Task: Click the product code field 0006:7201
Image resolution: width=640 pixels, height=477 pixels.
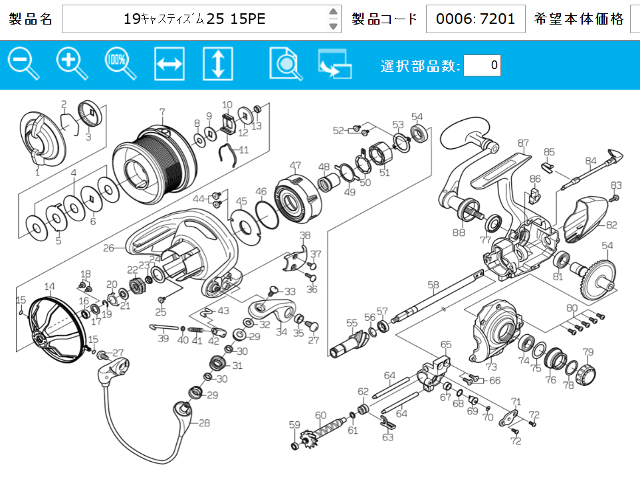Action: pos(475,19)
